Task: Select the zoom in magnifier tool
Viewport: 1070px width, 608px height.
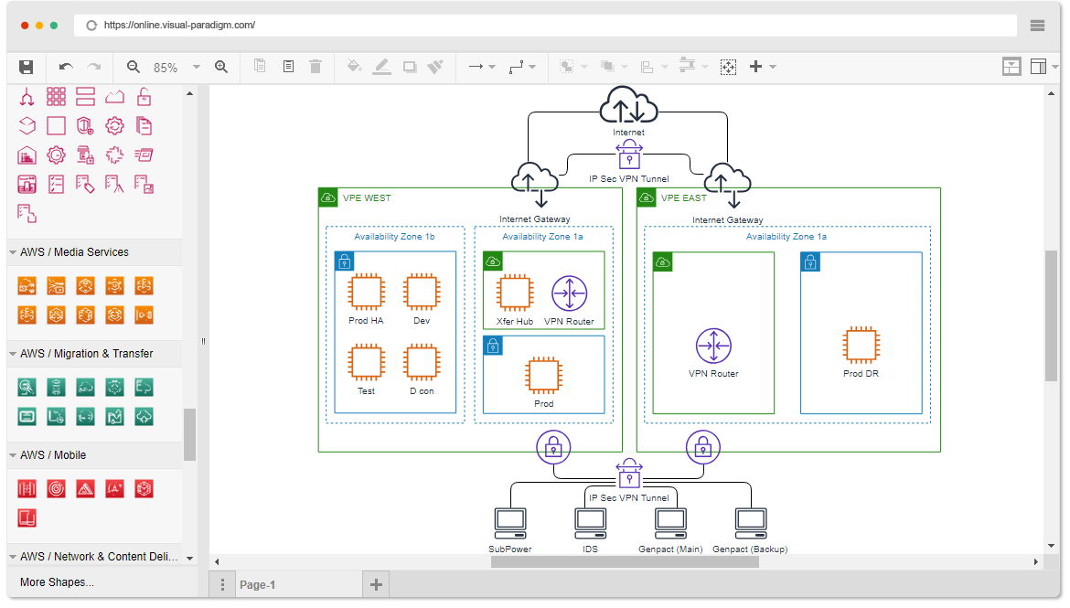Action: pyautogui.click(x=220, y=67)
